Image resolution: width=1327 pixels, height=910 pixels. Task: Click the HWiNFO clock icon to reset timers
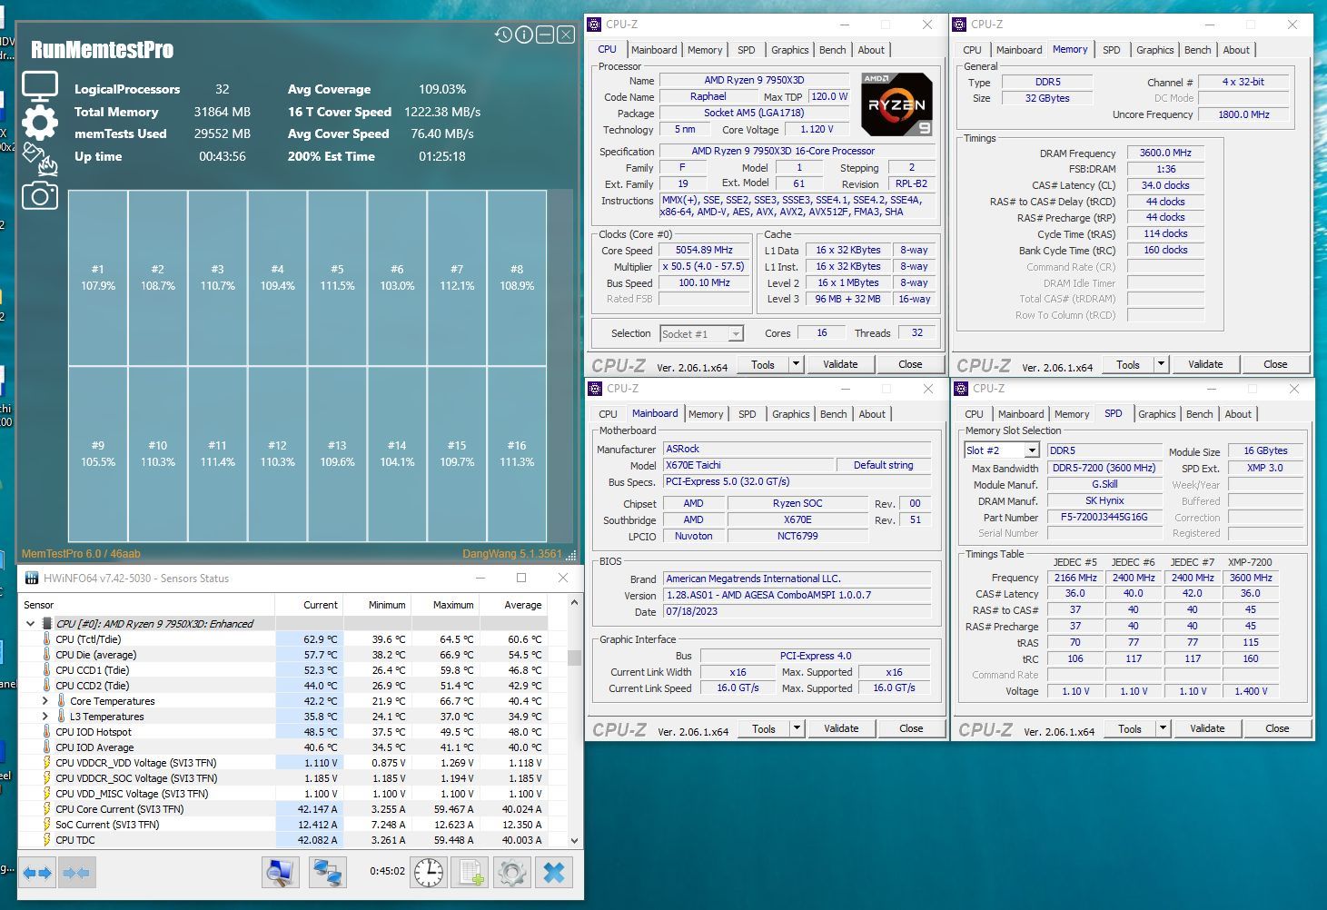(428, 872)
